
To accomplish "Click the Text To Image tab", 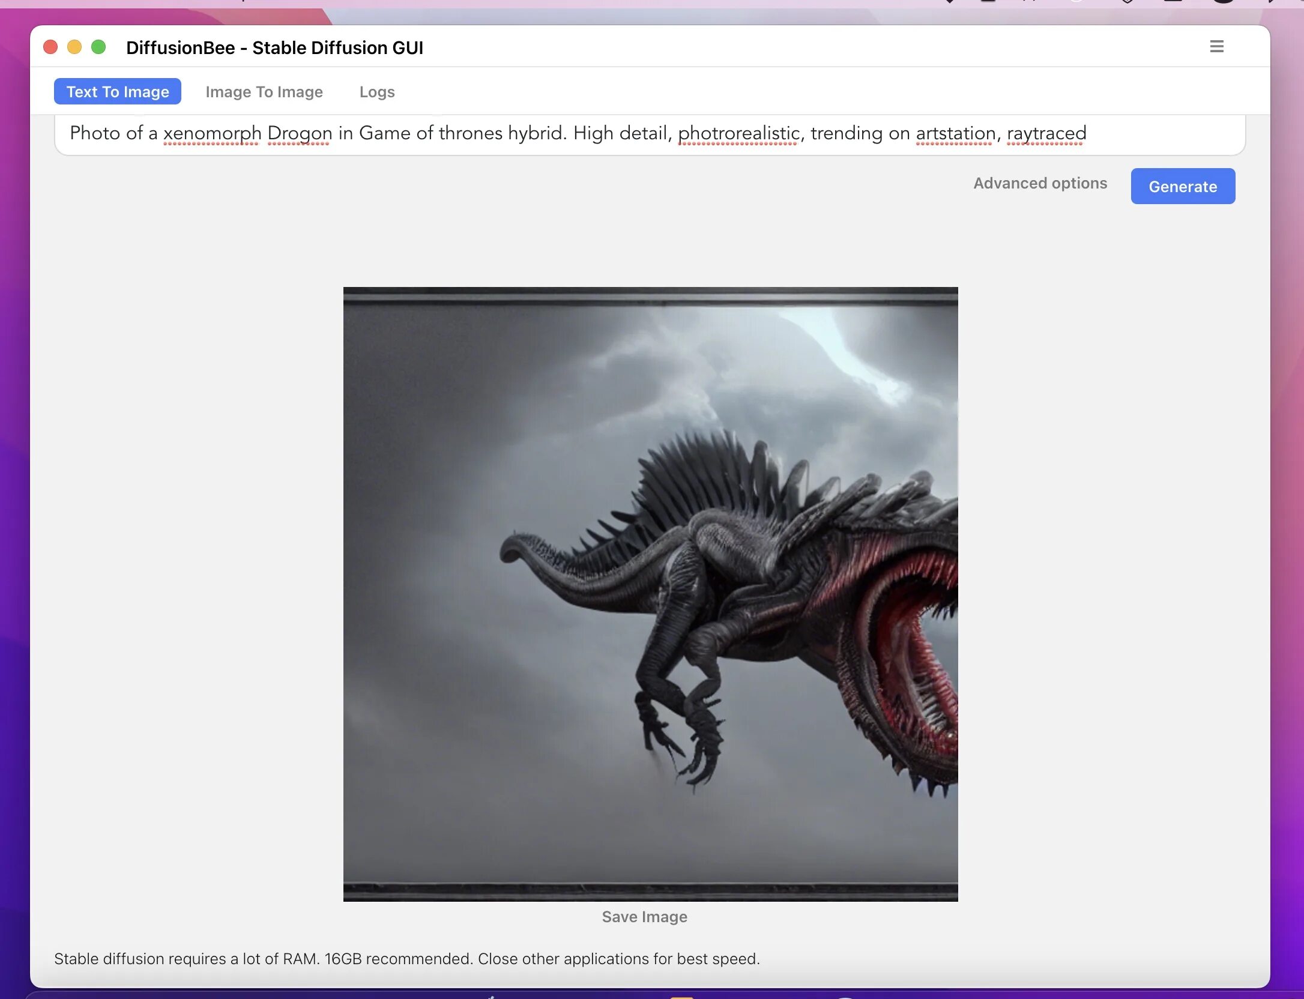I will click(116, 91).
